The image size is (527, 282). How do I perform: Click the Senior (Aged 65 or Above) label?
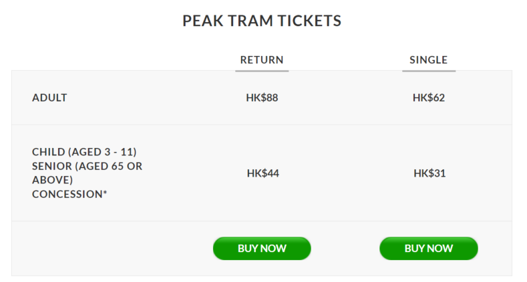[x=87, y=173]
